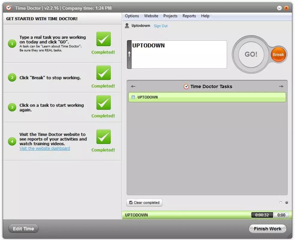295x240 pixels.
Task: Open the Website menu
Action: (x=151, y=16)
